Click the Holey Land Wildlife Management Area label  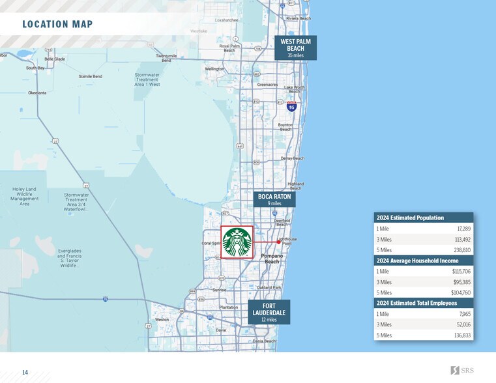24,196
